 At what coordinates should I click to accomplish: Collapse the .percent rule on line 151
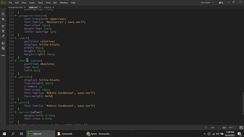pyautogui.click(x=16, y=77)
